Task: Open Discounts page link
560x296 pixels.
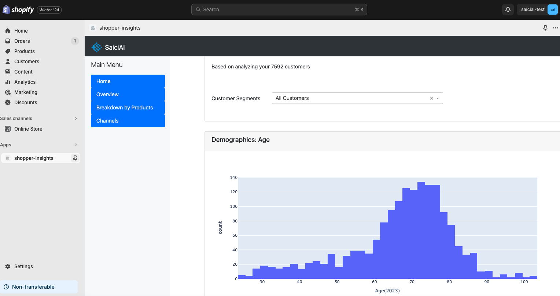Action: pyautogui.click(x=26, y=102)
